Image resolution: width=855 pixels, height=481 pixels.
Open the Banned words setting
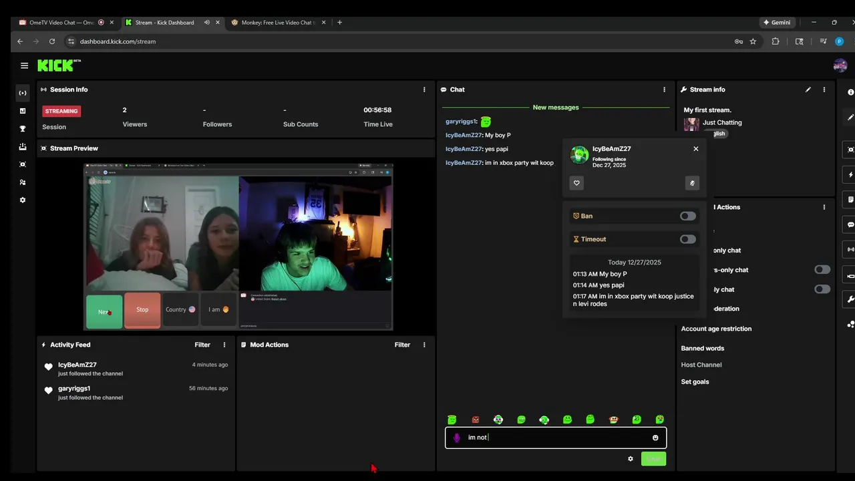[x=703, y=348]
